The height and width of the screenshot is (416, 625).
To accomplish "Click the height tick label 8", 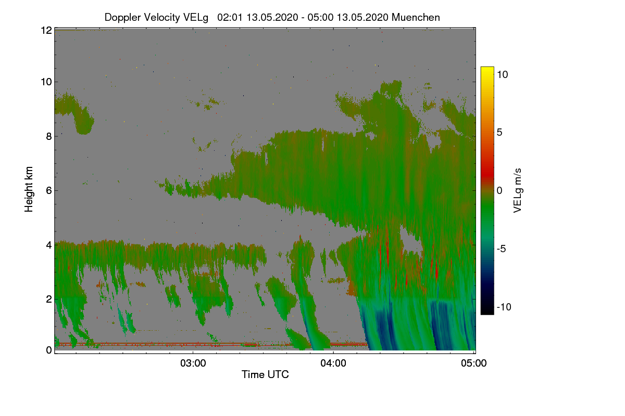I will click(x=48, y=136).
